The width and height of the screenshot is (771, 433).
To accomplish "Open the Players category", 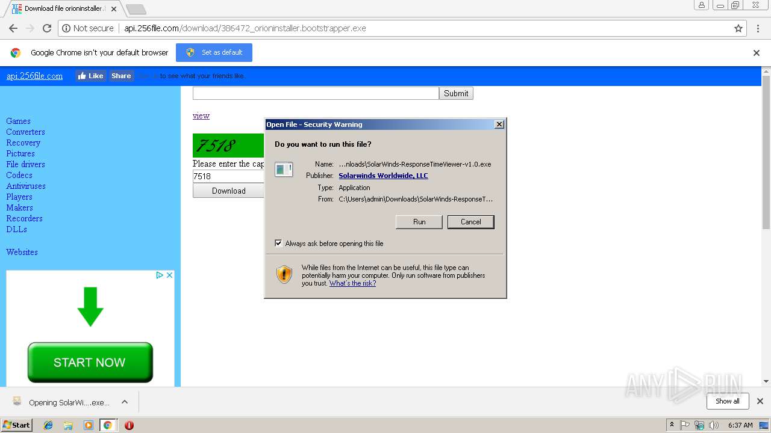I will click(x=19, y=197).
